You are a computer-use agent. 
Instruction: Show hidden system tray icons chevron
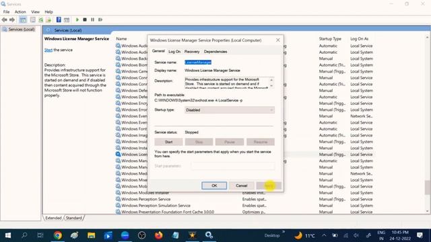(x=324, y=235)
